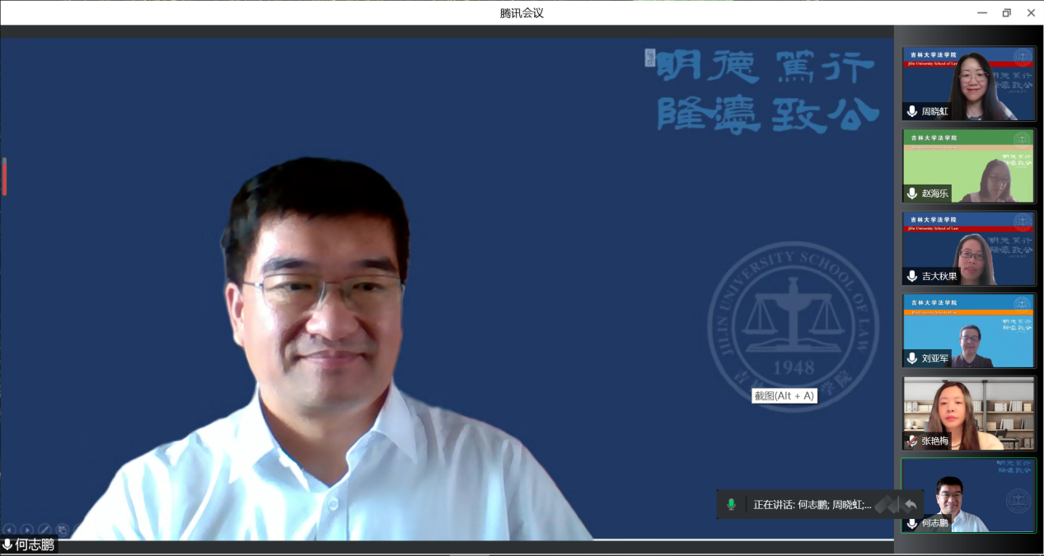Image resolution: width=1044 pixels, height=556 pixels.
Task: Select 张艳梅 bookshelf video thumbnail
Action: pos(969,413)
